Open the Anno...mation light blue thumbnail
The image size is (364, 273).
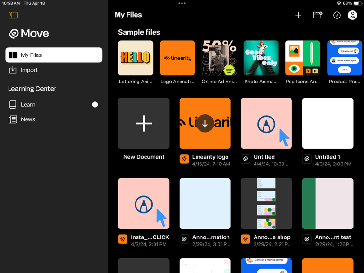tap(205, 204)
